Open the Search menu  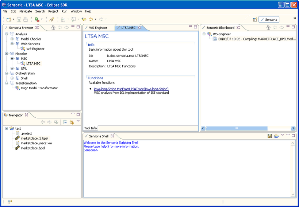click(40, 11)
